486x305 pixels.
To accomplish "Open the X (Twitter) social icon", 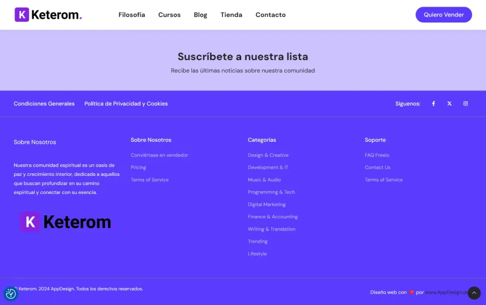I will [x=450, y=104].
